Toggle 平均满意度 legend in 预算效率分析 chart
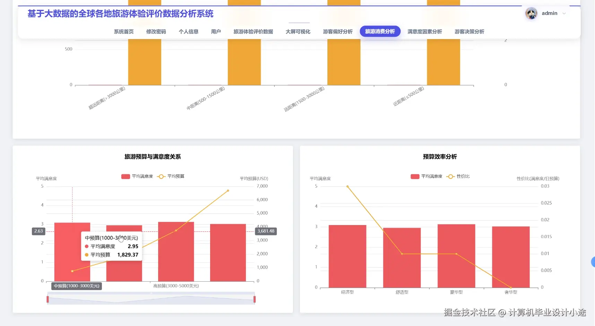The width and height of the screenshot is (595, 326). [426, 176]
